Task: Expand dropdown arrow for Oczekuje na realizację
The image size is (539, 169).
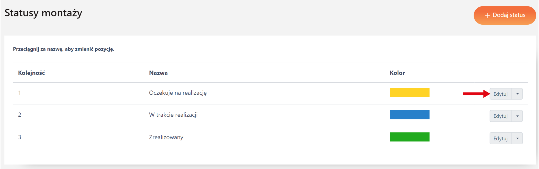Action: 517,94
